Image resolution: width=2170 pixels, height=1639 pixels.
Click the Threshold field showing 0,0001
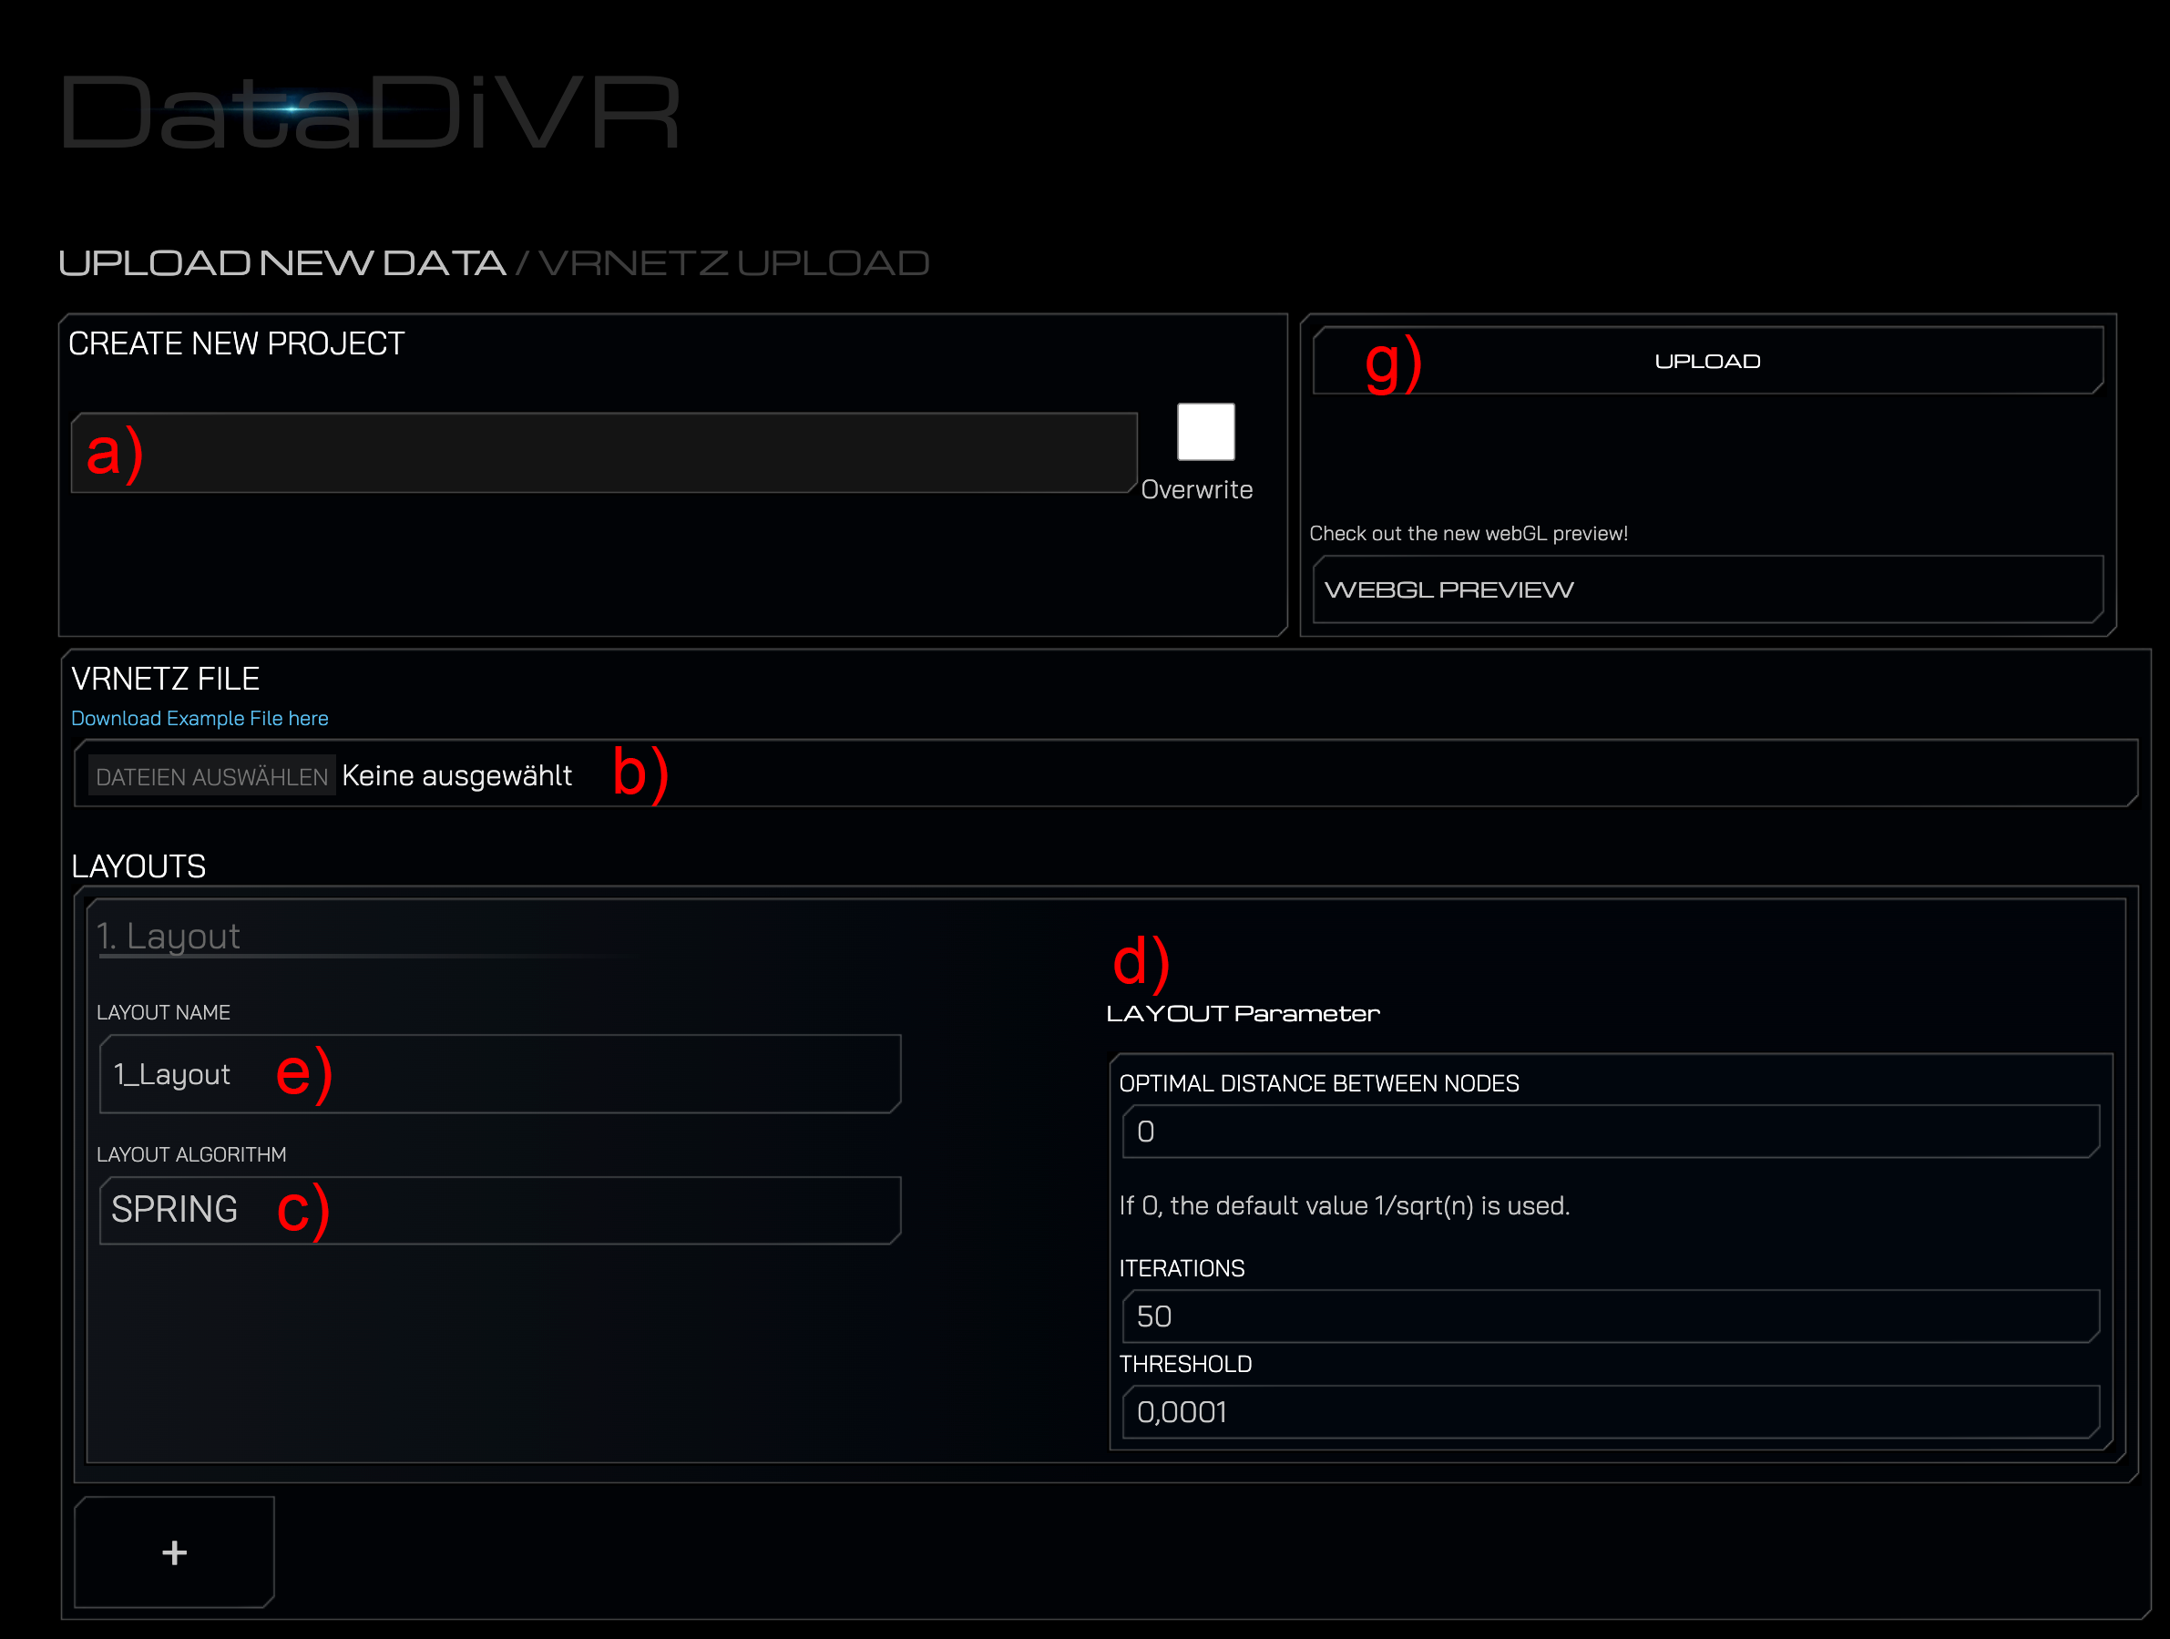click(1611, 1412)
